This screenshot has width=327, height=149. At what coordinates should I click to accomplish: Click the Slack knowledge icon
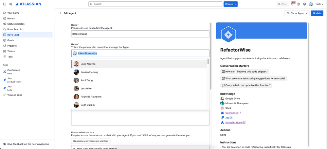[222, 108]
